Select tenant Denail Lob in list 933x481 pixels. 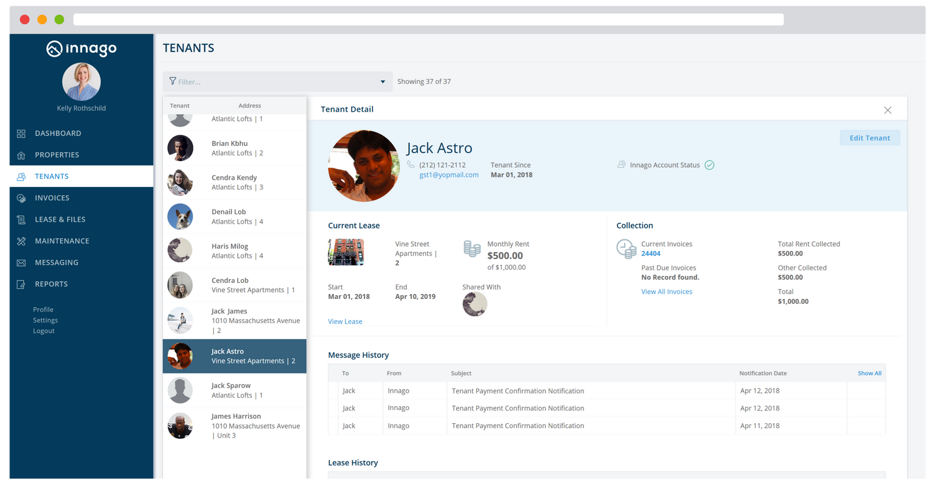pyautogui.click(x=234, y=216)
